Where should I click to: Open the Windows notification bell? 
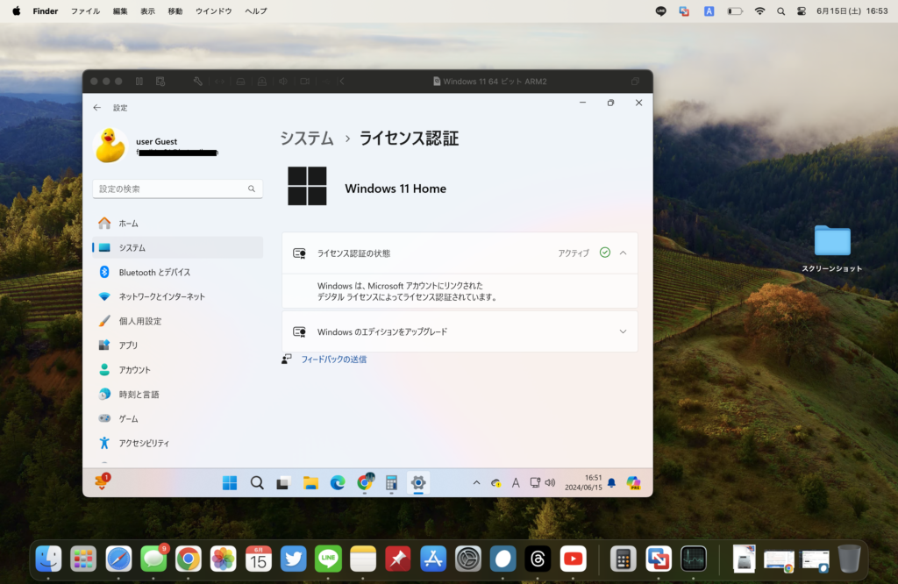(611, 482)
